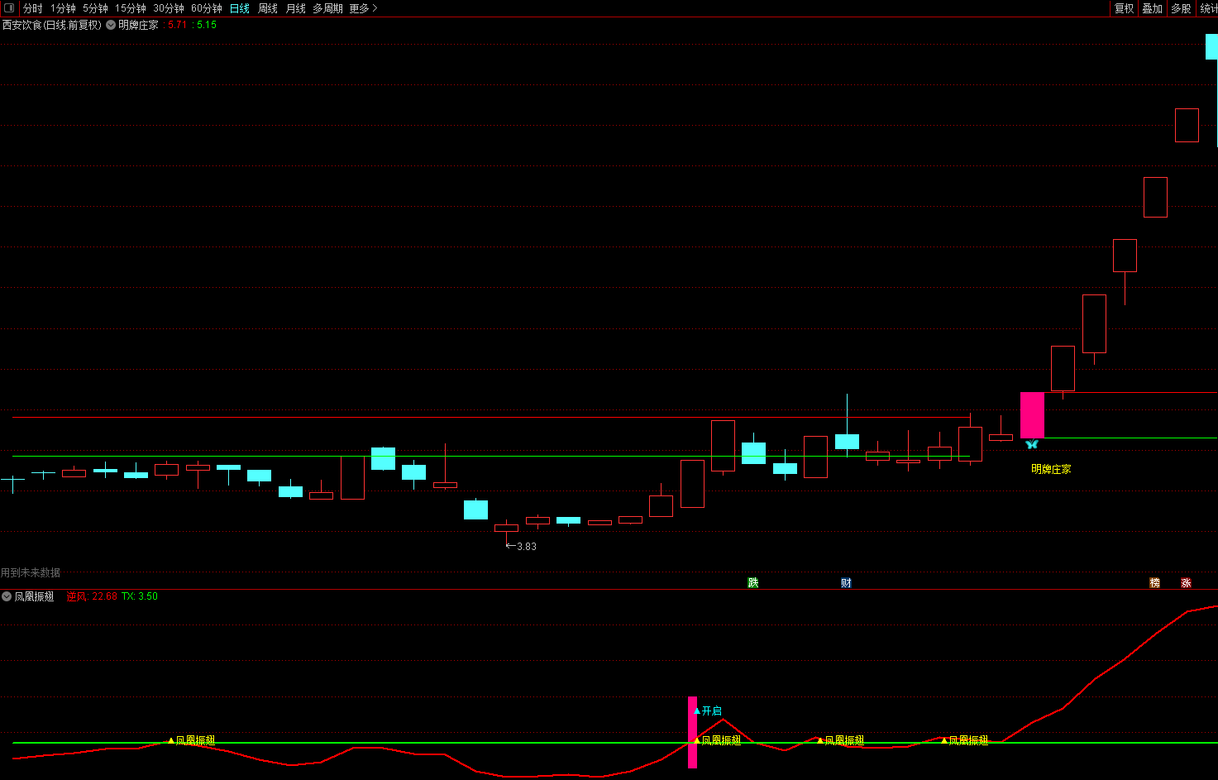Click the yellow 明牌庄家 signal label on chart

[1051, 469]
